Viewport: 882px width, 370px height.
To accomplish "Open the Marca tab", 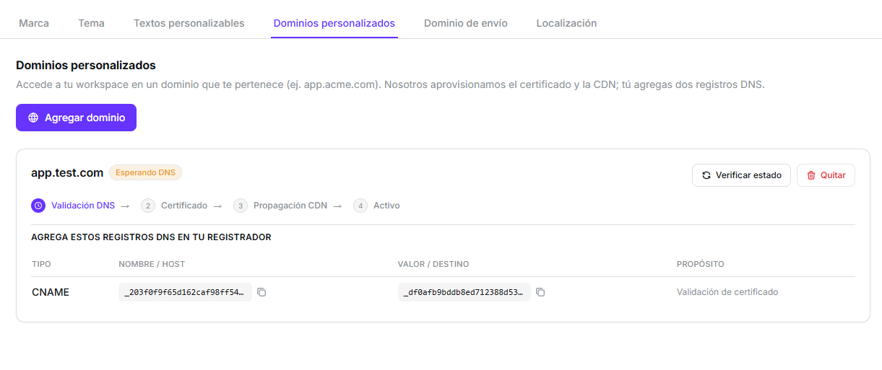I will tap(34, 23).
